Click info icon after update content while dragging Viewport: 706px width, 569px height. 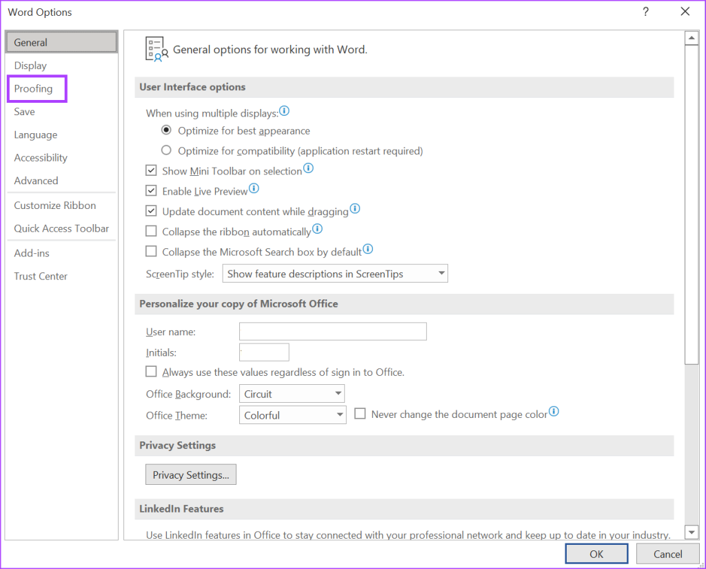click(354, 209)
